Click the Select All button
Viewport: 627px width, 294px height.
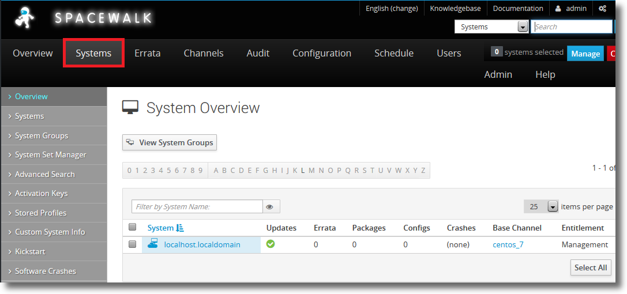(x=591, y=267)
